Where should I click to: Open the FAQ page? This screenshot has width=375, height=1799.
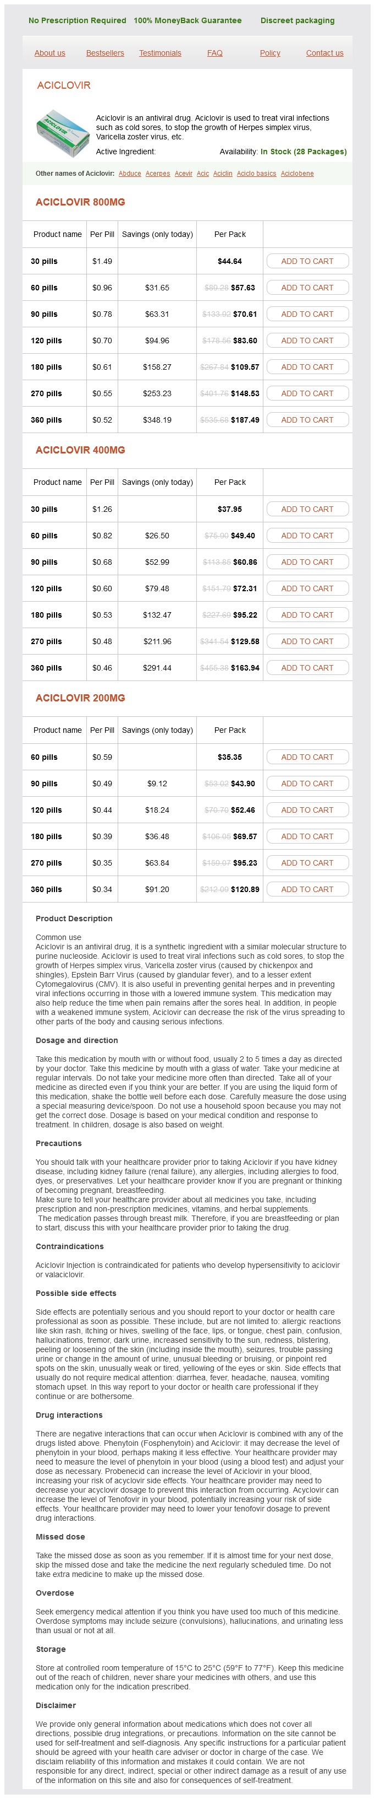tap(214, 53)
